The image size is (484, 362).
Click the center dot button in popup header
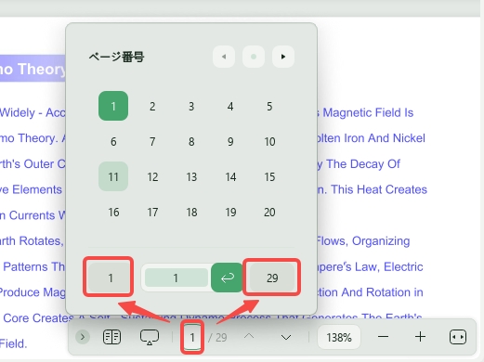254,57
